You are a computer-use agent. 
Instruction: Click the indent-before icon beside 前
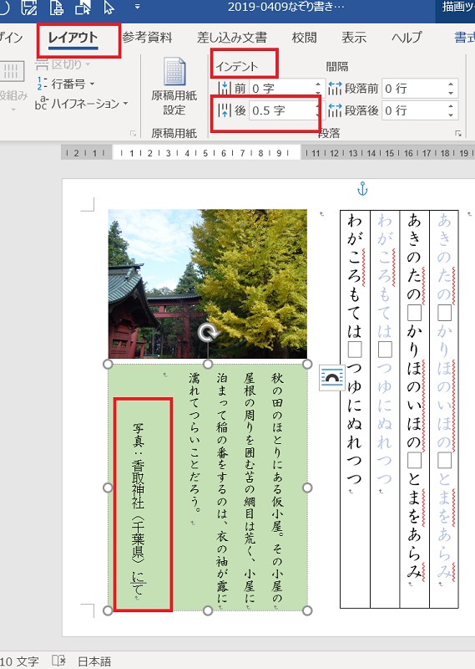224,89
